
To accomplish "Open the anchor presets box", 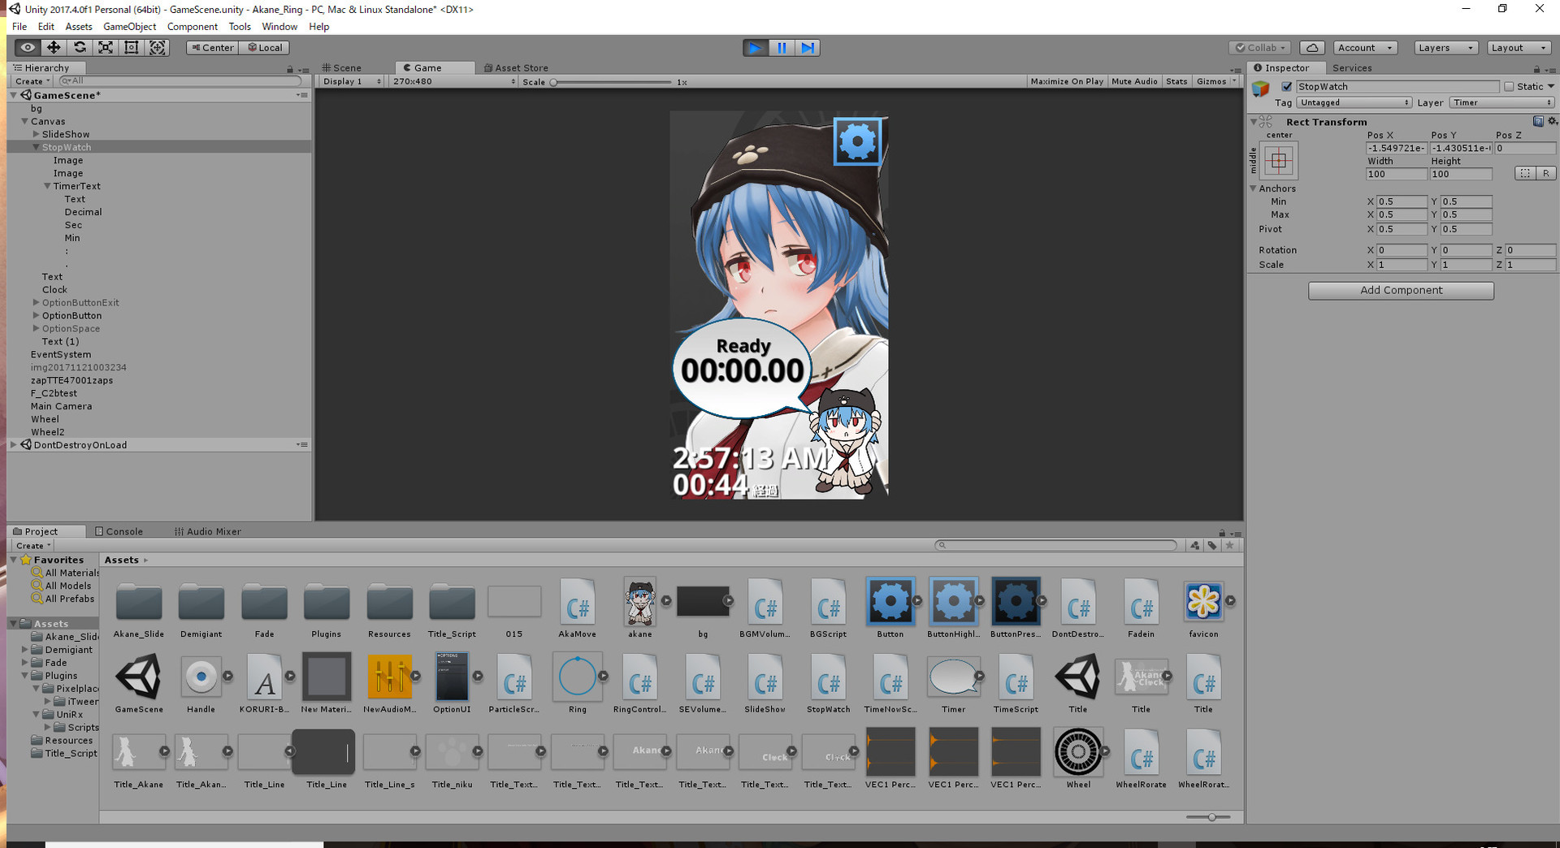I will [x=1278, y=161].
